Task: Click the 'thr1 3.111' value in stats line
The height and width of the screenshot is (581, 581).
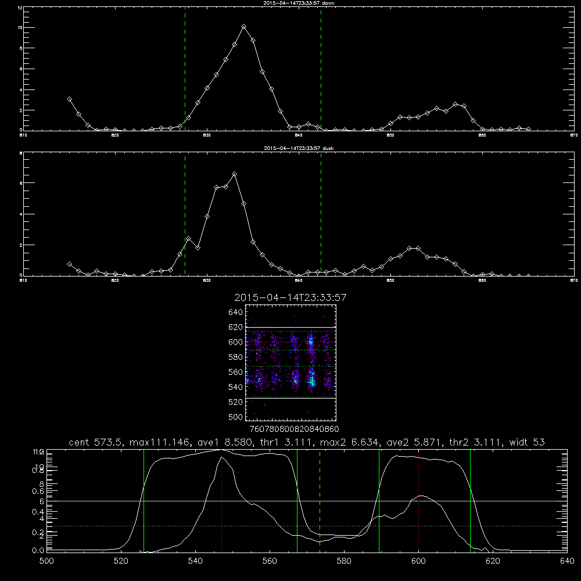Action: pos(288,442)
